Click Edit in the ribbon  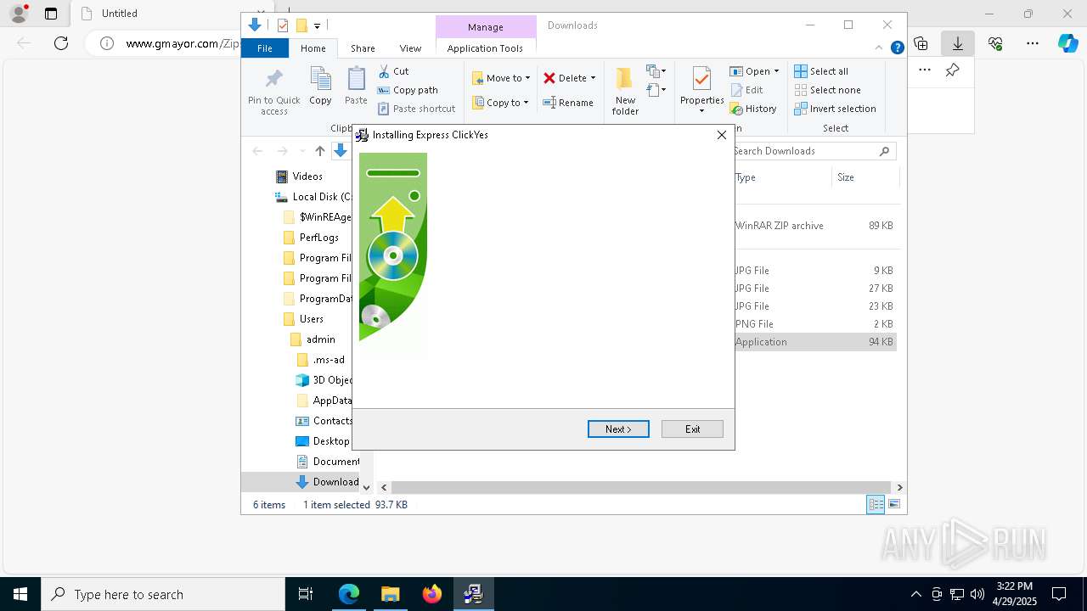[746, 90]
